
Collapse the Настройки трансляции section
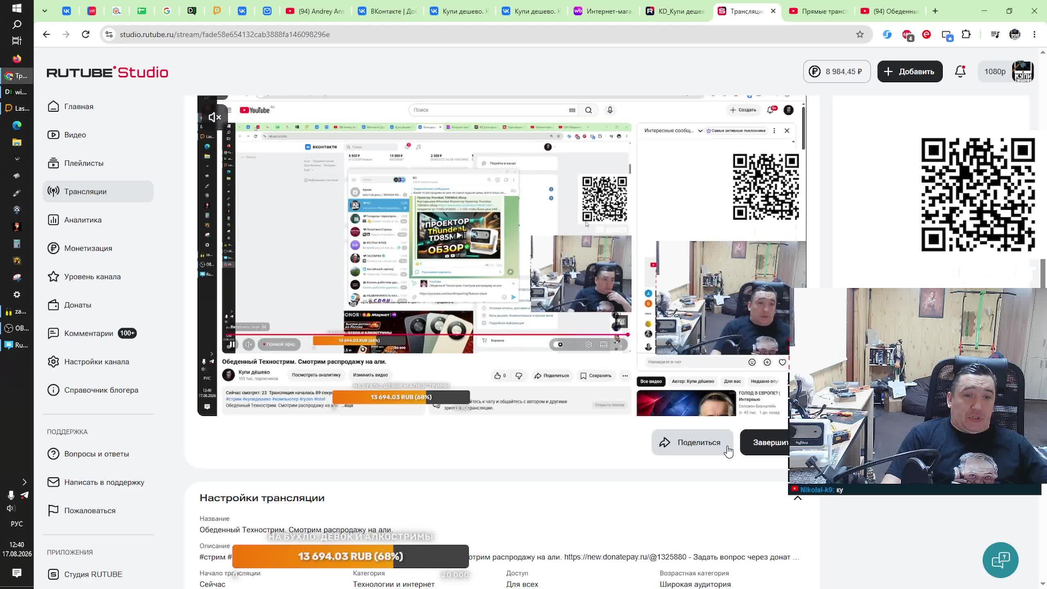[798, 498]
